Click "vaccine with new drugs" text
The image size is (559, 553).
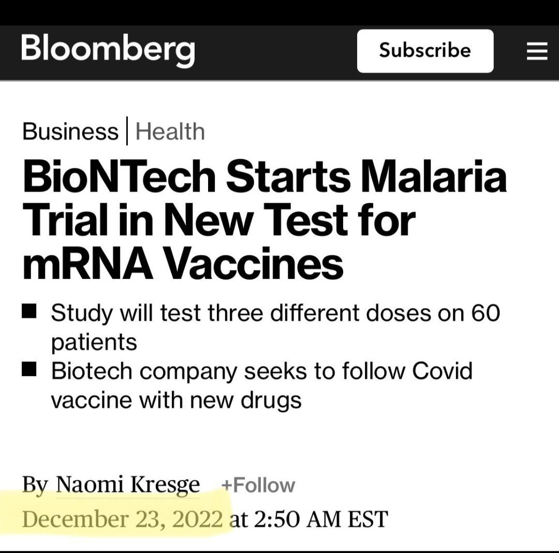click(x=176, y=400)
